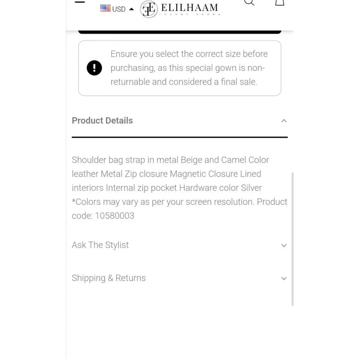Click the currency dropdown arrow beside USD
Viewport: 359px width, 359px height.
coord(131,9)
